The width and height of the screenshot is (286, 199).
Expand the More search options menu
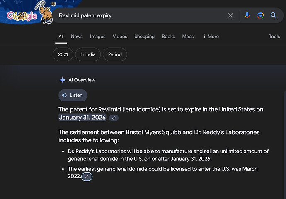coord(211,37)
